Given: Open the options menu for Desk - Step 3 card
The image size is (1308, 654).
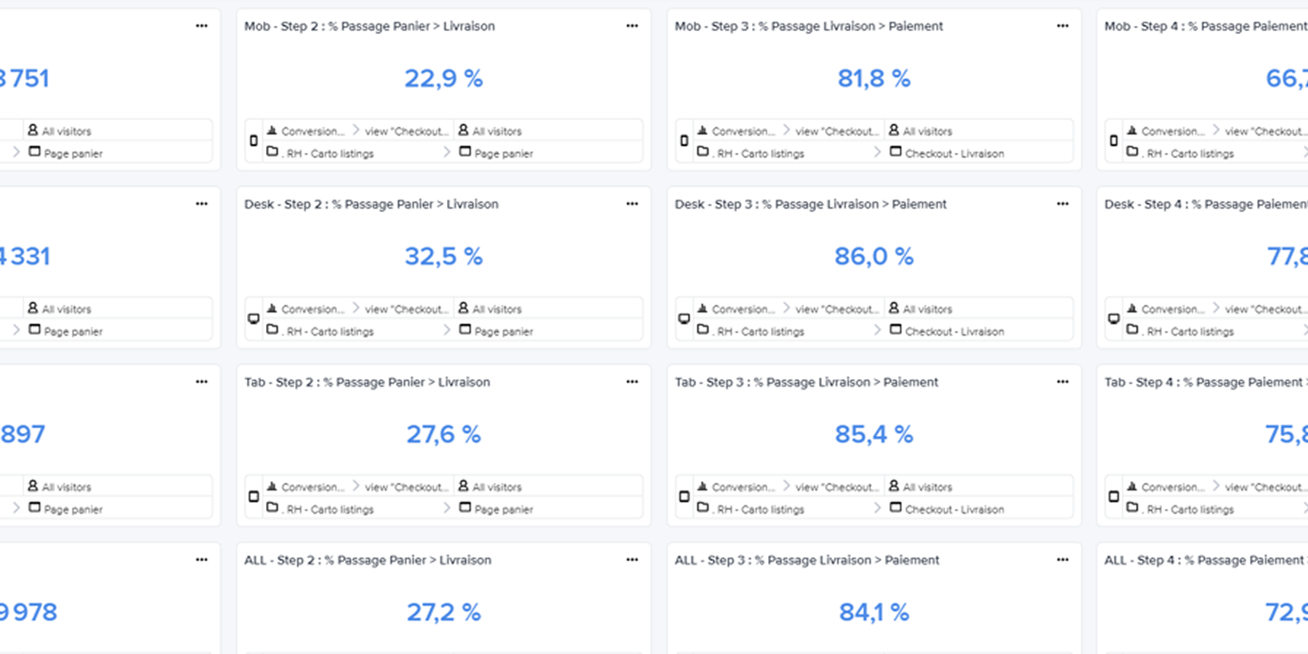Looking at the screenshot, I should pos(1062,204).
